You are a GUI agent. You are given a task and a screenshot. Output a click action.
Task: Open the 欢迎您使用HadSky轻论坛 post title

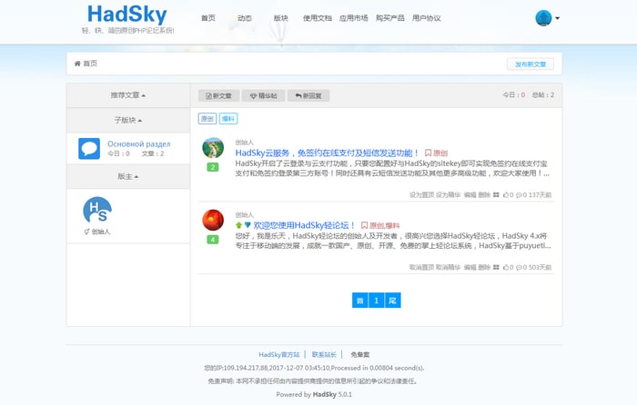[x=304, y=225]
